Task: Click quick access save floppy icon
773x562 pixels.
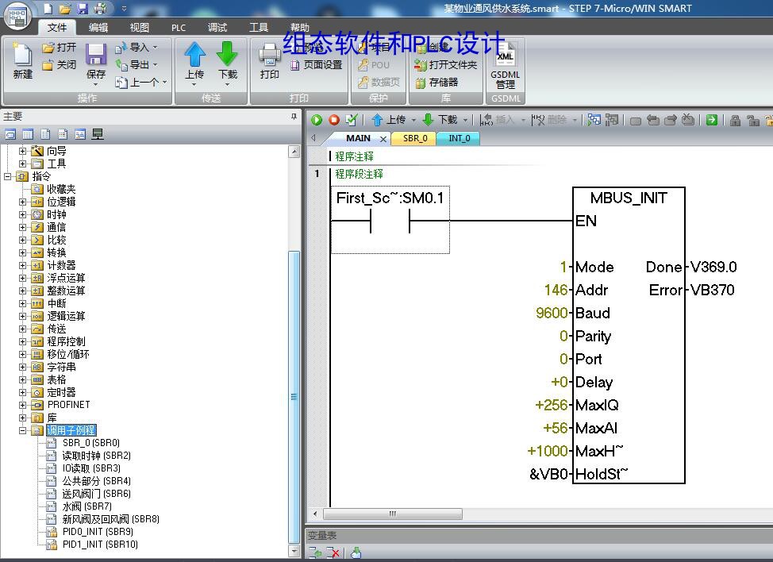Action: coord(82,9)
